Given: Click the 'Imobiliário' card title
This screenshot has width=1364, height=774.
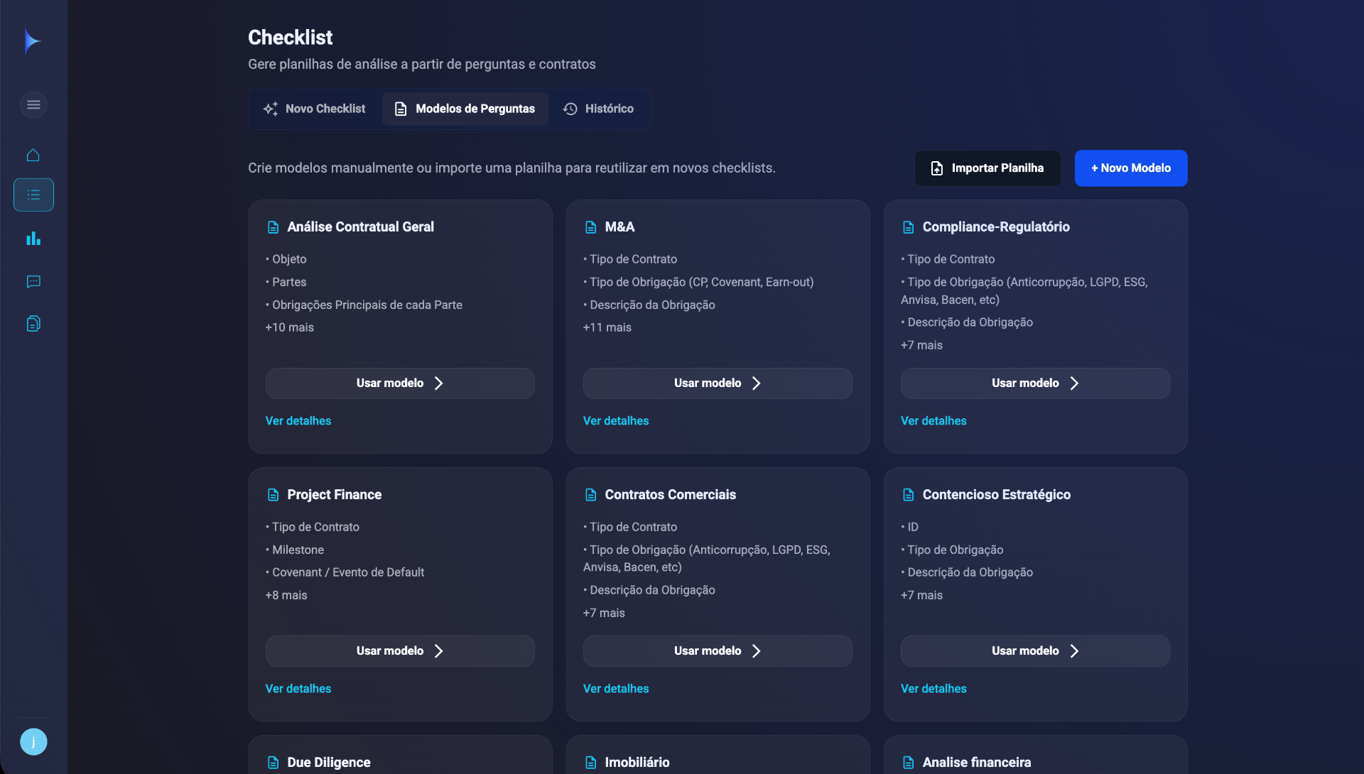Looking at the screenshot, I should [637, 763].
